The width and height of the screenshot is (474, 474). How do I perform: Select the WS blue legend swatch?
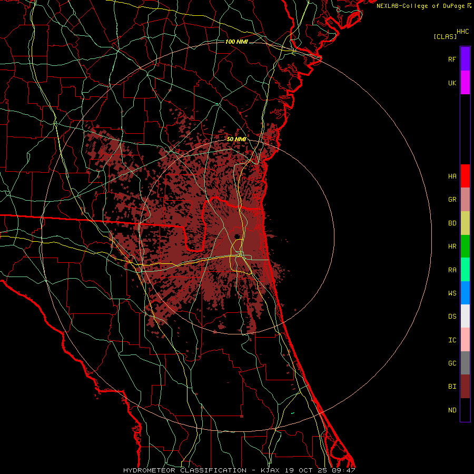coord(465,293)
